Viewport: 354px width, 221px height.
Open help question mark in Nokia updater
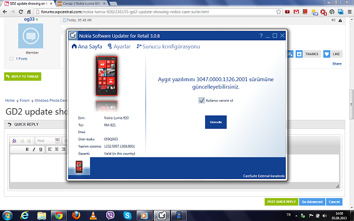pyautogui.click(x=261, y=35)
